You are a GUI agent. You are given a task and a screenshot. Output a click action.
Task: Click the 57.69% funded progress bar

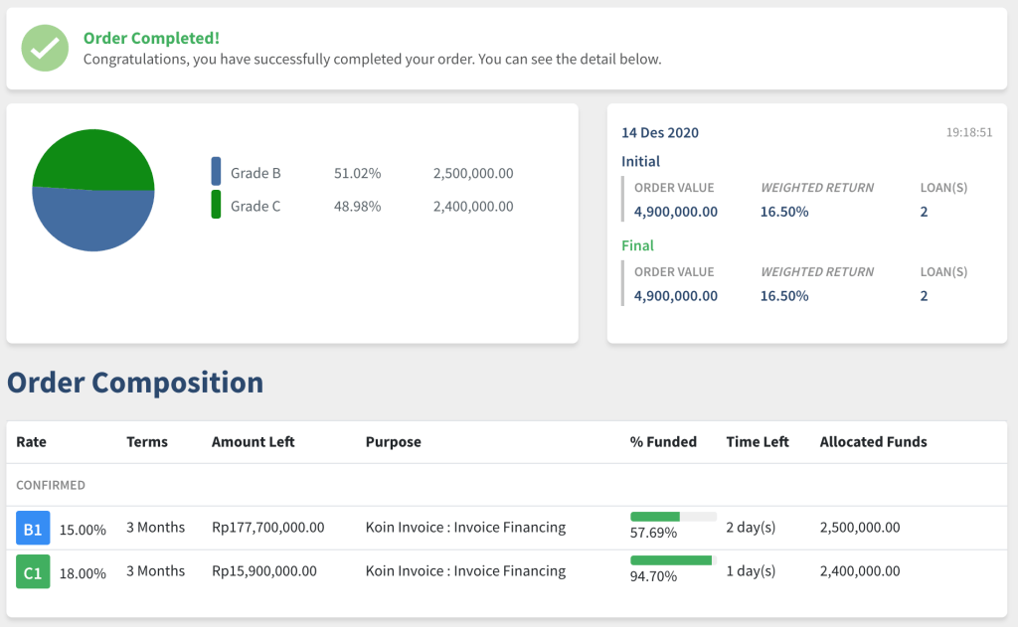[x=673, y=517]
